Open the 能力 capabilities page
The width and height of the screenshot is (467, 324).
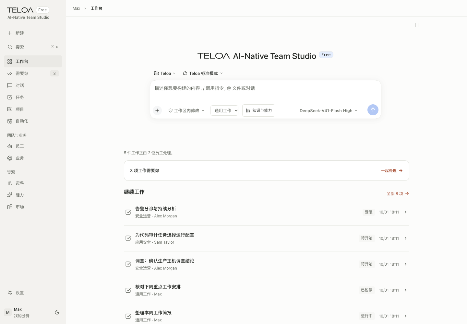coord(33,195)
